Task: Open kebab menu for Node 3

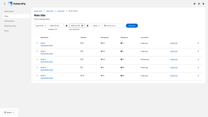Action: (x=198, y=59)
